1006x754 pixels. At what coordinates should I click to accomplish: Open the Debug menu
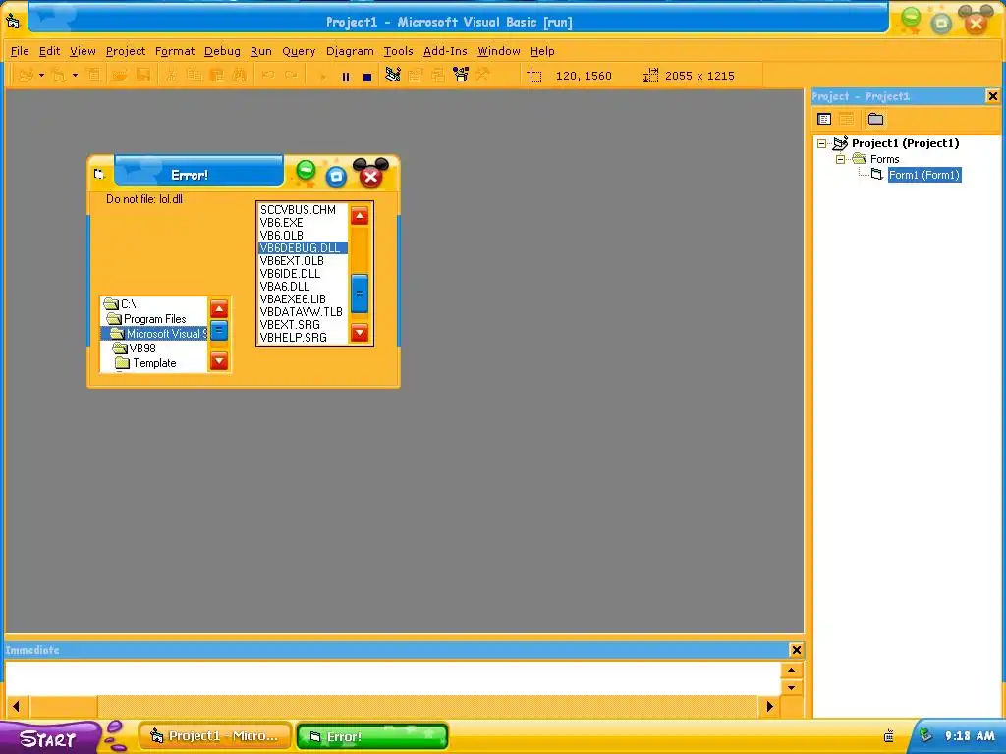(223, 51)
